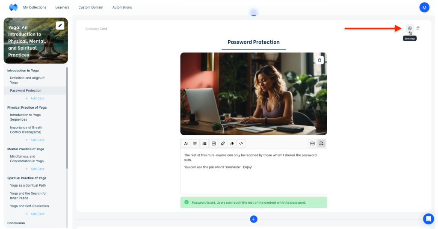This screenshot has height=229, width=438.
Task: Open the user profile avatar menu
Action: [x=424, y=7]
